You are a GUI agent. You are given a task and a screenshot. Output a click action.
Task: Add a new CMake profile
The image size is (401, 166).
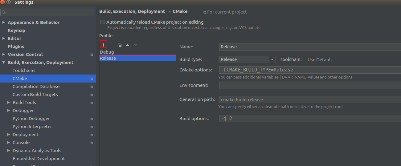(104, 45)
